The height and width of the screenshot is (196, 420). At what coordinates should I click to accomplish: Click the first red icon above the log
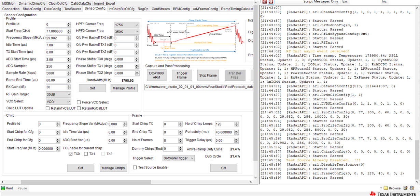pyautogui.click(x=265, y=2)
